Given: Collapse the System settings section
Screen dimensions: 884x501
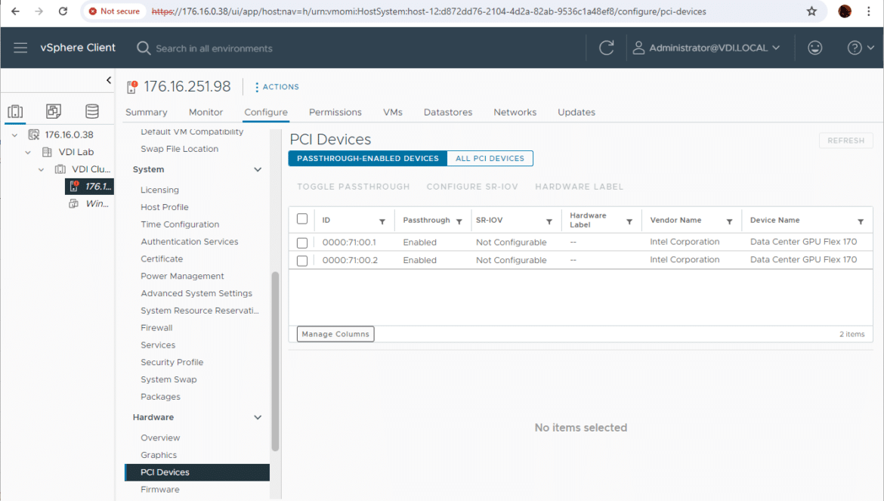Looking at the screenshot, I should point(258,169).
